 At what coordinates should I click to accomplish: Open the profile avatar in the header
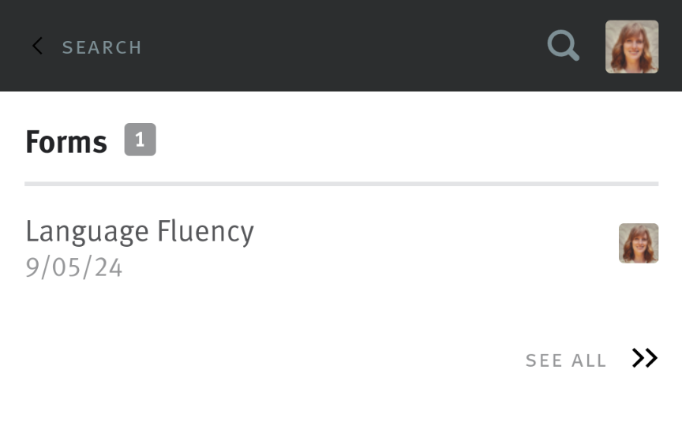631,47
